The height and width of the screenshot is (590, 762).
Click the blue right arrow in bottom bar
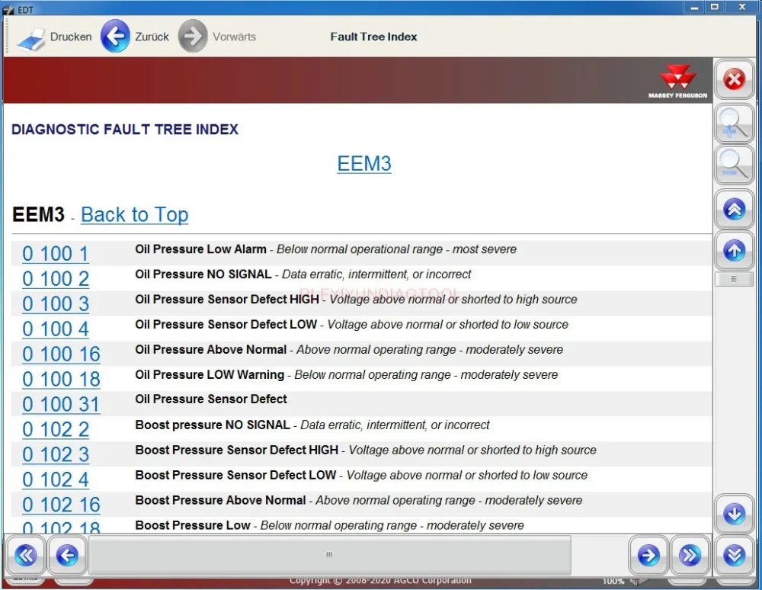(x=648, y=556)
